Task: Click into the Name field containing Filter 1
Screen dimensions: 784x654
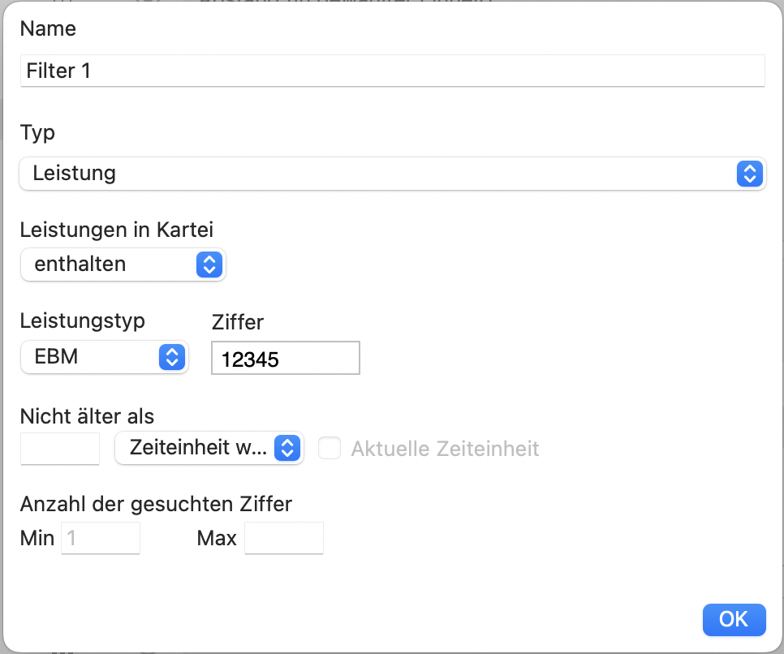Action: click(x=393, y=71)
